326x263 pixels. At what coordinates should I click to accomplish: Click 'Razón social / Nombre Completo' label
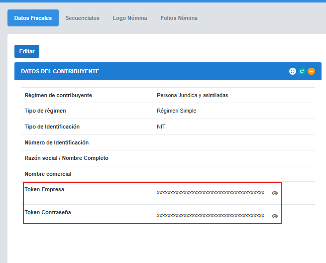click(67, 158)
